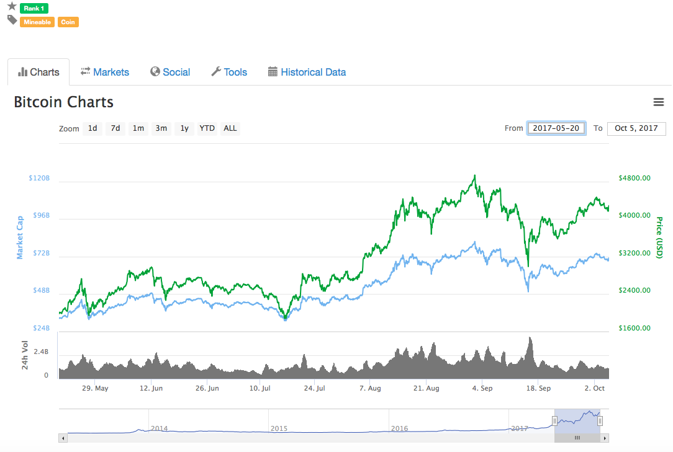Image resolution: width=673 pixels, height=452 pixels.
Task: Click the navigator left range handle
Action: 554,421
